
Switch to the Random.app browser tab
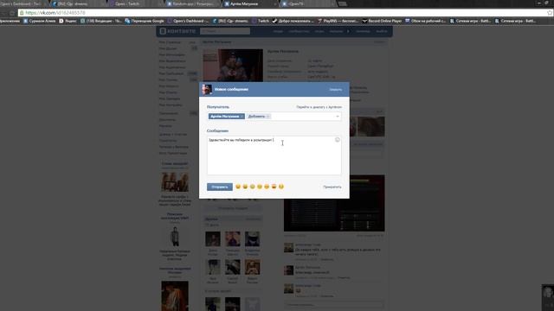click(x=193, y=3)
